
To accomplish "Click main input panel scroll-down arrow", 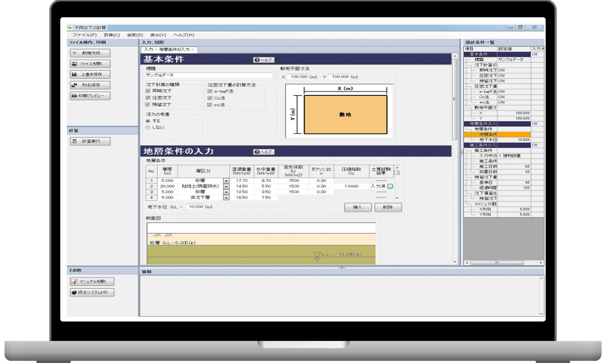I will tap(455, 262).
